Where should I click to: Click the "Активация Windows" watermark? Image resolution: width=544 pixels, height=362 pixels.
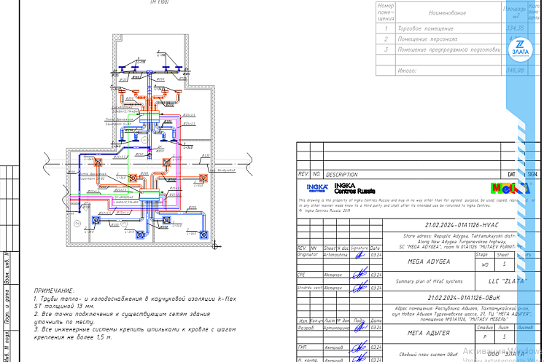505,347
